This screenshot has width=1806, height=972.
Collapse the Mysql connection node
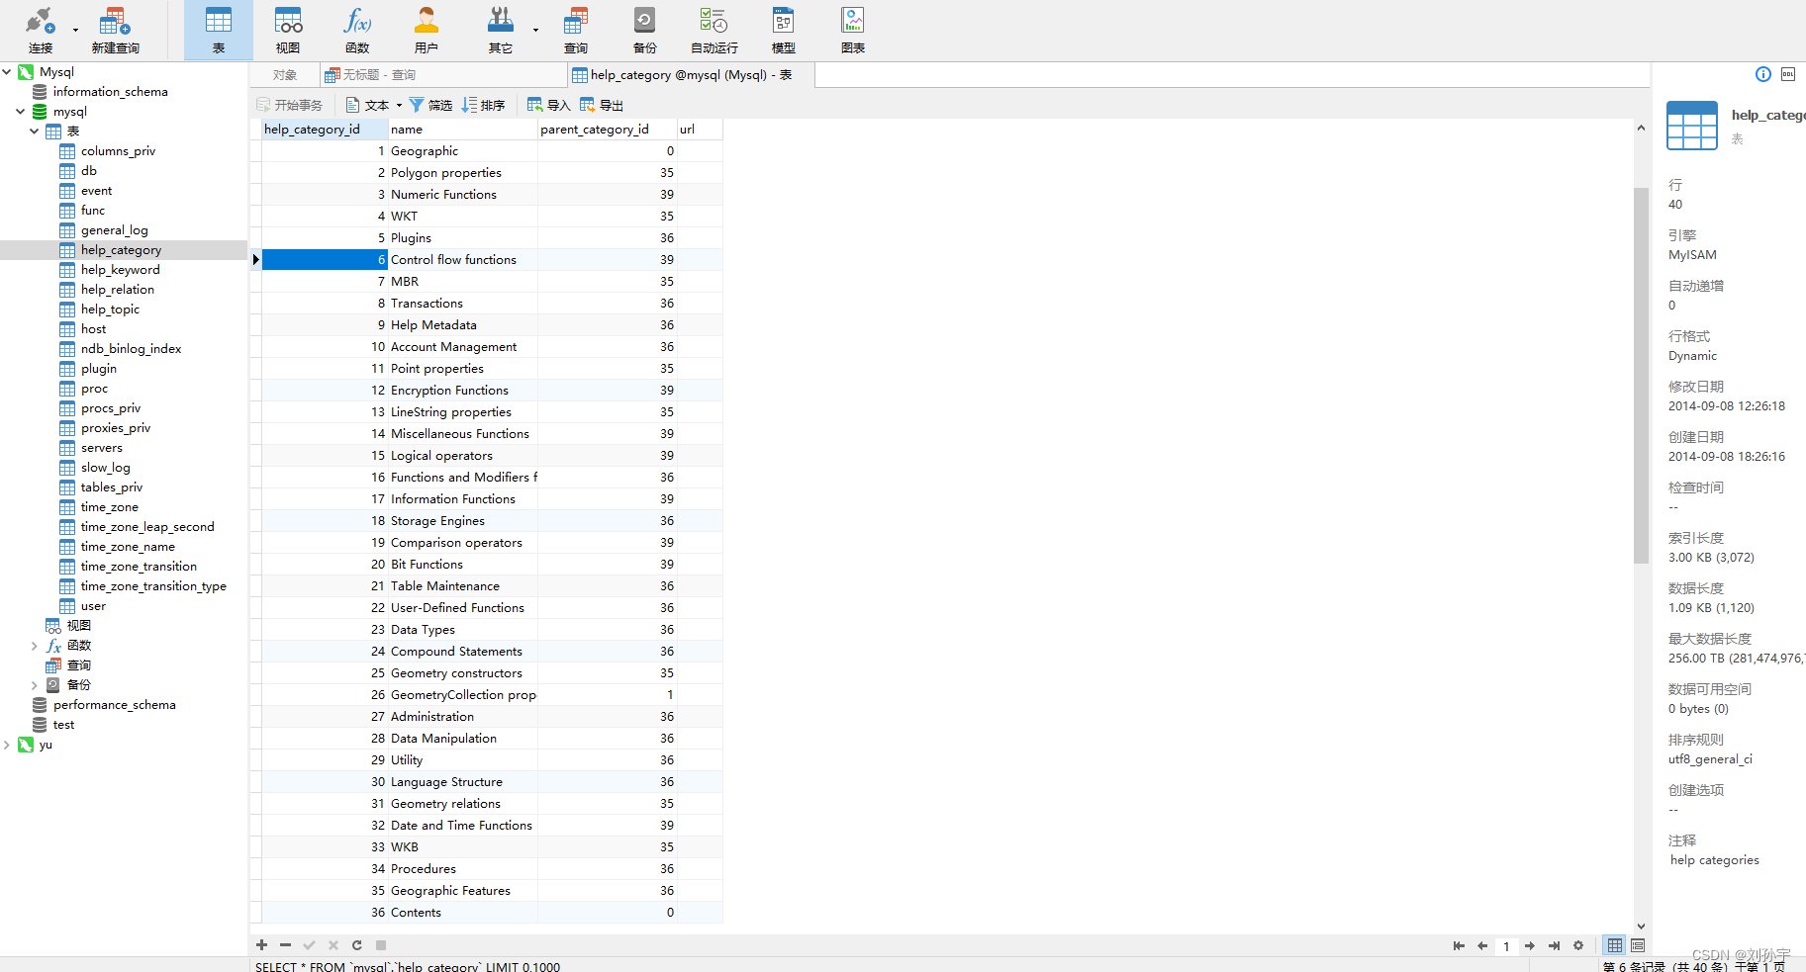click(x=7, y=72)
